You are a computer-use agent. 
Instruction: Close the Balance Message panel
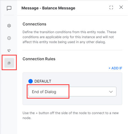tap(121, 7)
